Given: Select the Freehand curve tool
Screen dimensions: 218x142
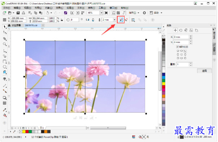Looking at the screenshot, I should click(5, 51).
